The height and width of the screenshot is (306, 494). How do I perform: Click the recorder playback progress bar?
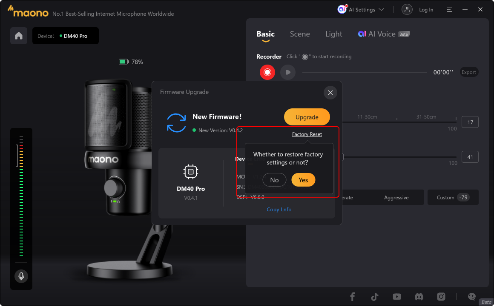click(365, 72)
